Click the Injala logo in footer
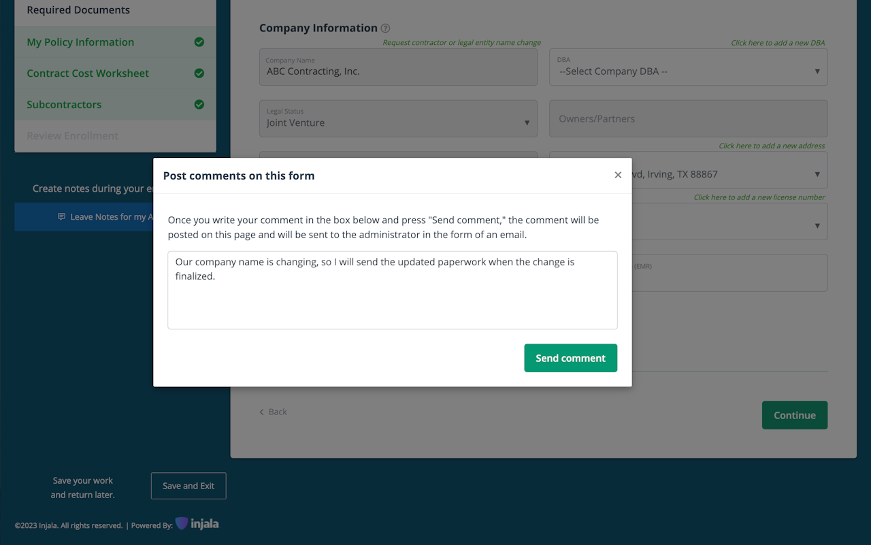The height and width of the screenshot is (545, 871). [197, 524]
